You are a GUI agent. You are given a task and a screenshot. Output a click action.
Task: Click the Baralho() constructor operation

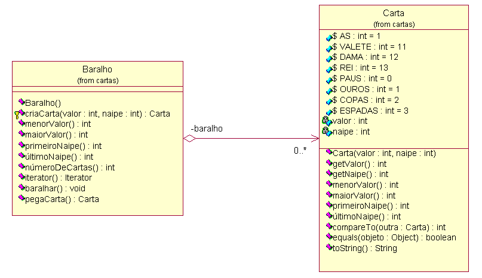click(43, 103)
